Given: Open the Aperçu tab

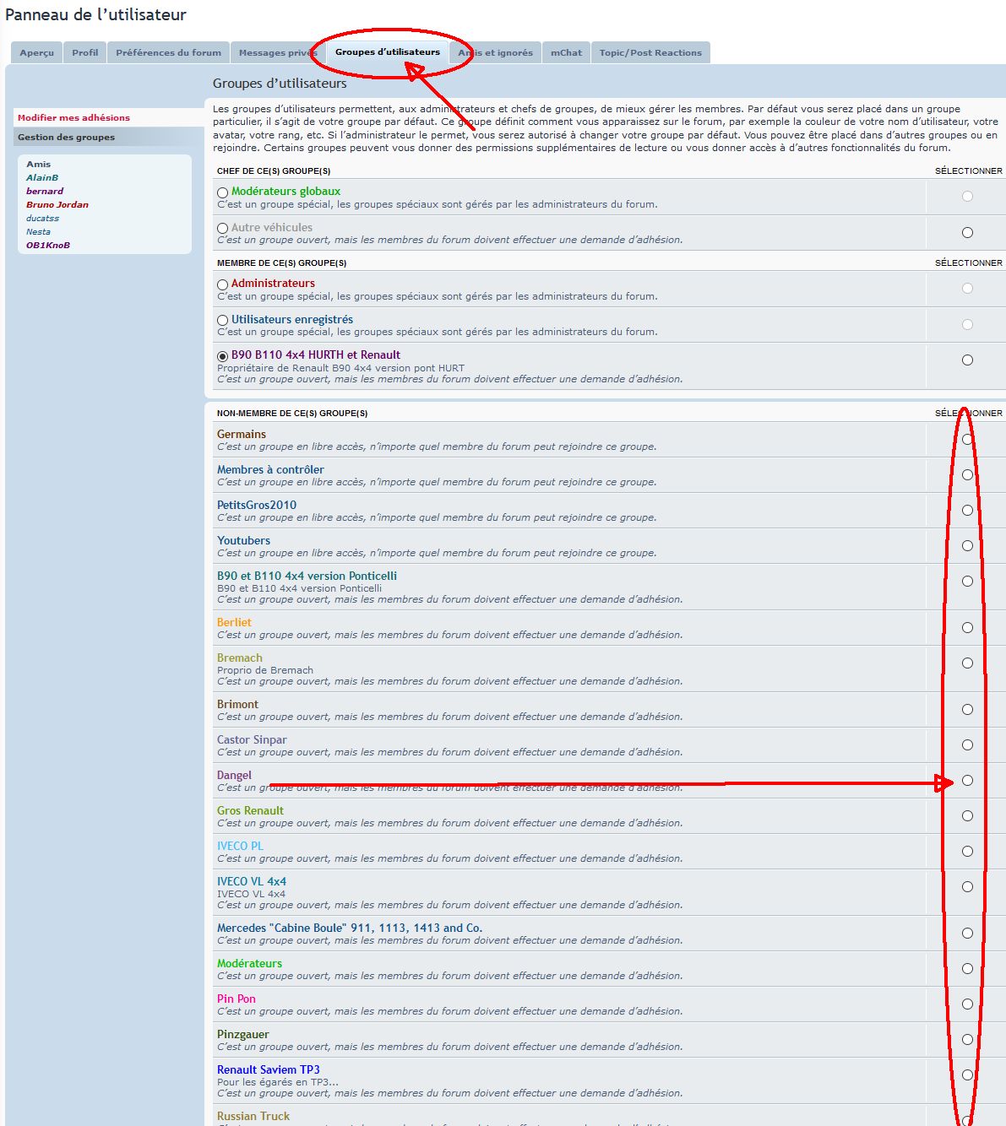Looking at the screenshot, I should point(36,53).
